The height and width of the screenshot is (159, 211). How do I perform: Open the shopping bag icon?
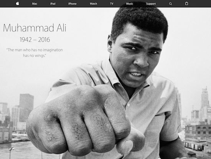click(x=186, y=3)
